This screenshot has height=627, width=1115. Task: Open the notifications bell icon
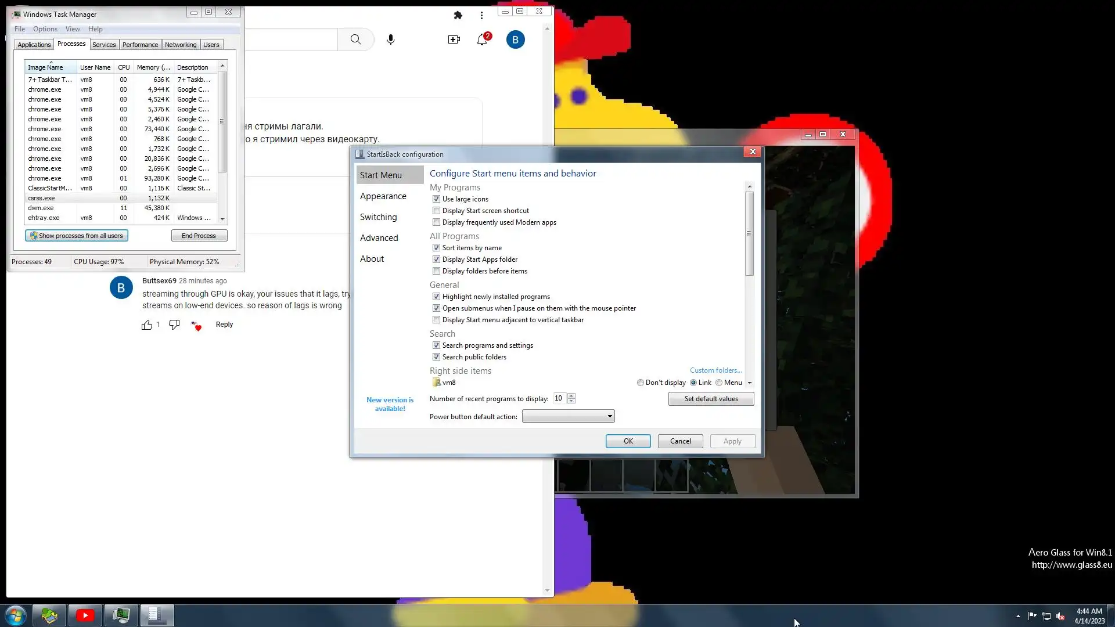(482, 39)
